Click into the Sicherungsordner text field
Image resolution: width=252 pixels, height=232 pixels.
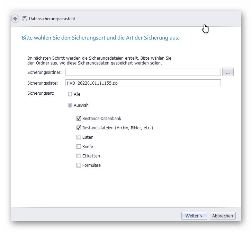[x=143, y=72]
